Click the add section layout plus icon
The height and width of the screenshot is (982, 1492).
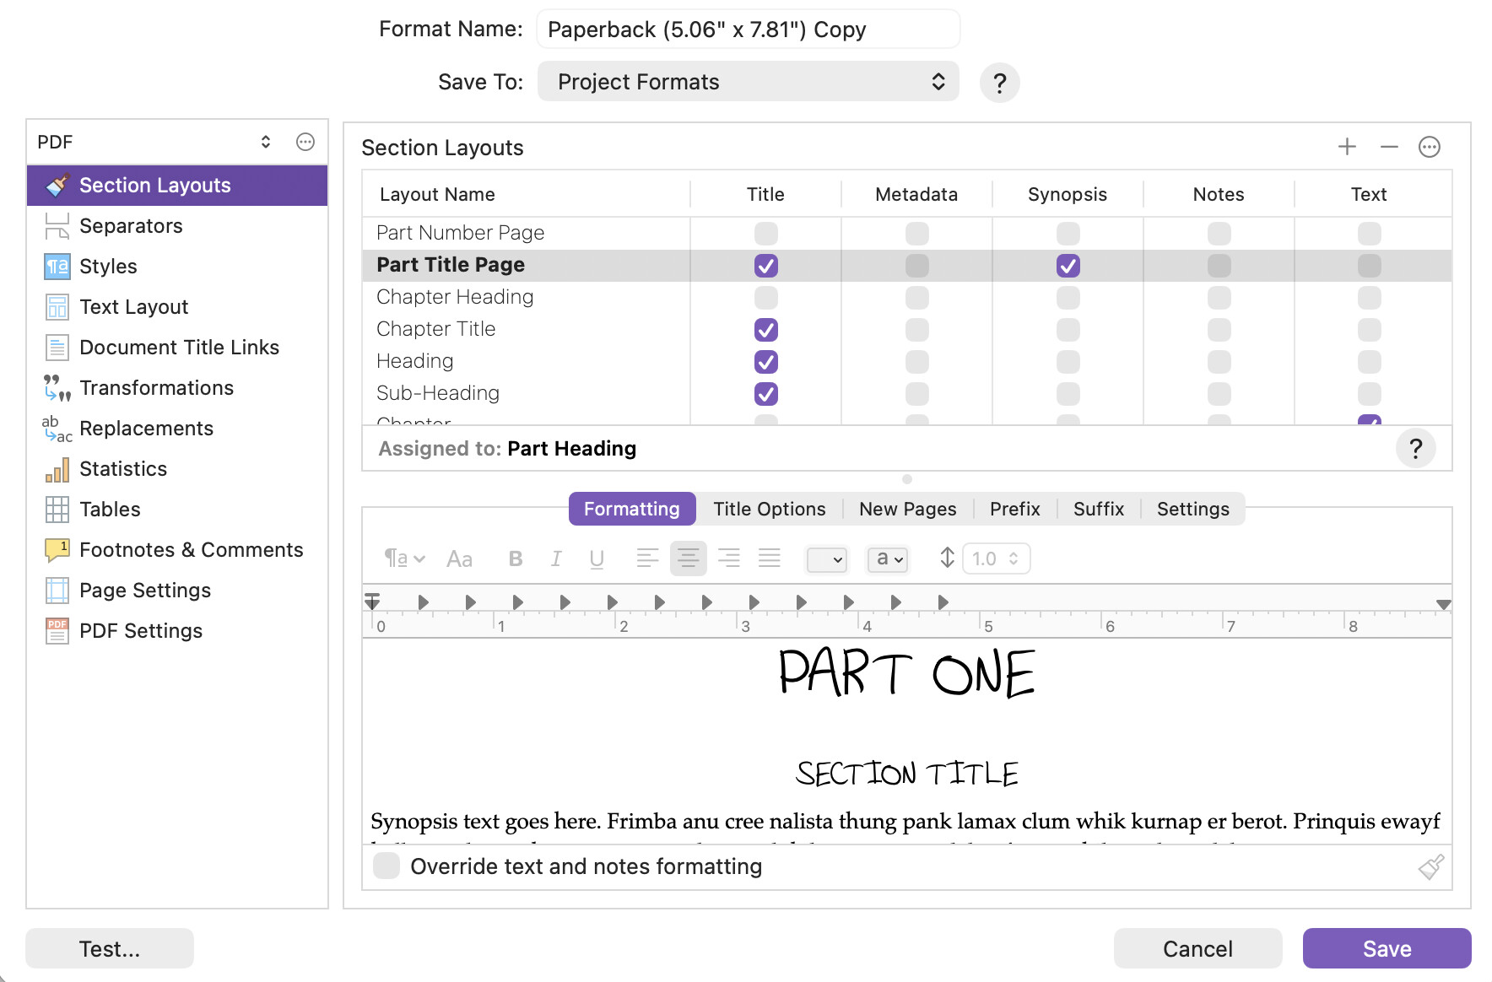click(x=1347, y=147)
